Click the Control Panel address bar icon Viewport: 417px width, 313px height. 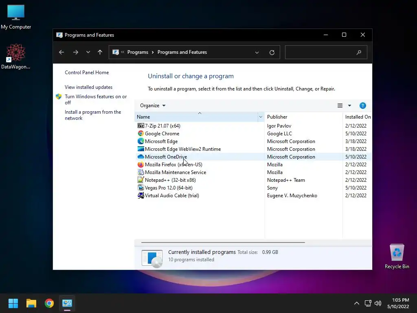click(x=116, y=52)
